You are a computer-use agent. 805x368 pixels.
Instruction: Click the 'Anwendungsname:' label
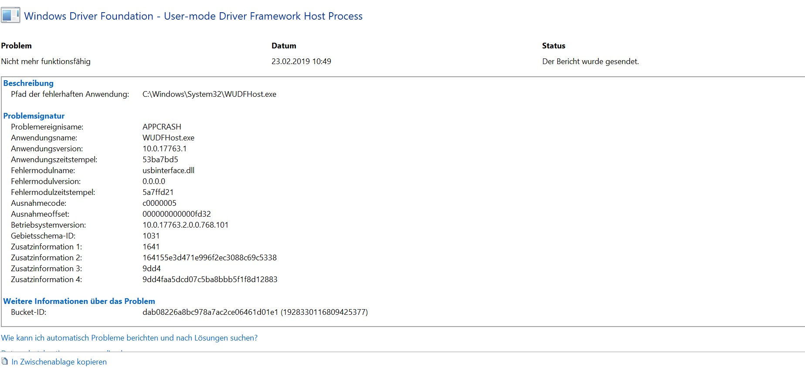coord(44,138)
